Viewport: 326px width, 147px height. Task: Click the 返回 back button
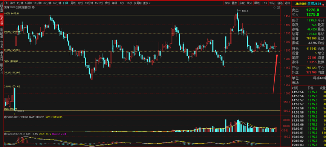tap(287, 3)
